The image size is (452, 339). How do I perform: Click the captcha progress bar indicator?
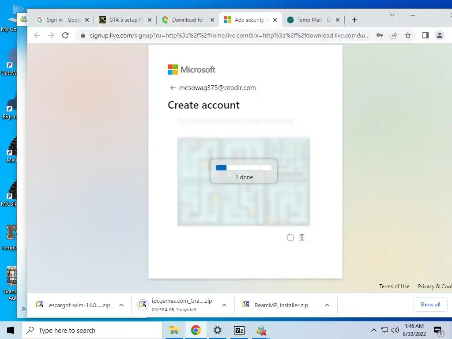(x=244, y=168)
